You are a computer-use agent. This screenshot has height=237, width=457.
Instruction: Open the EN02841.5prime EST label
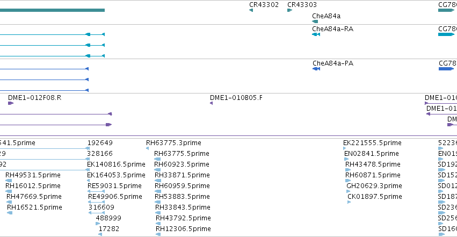[x=371, y=154]
